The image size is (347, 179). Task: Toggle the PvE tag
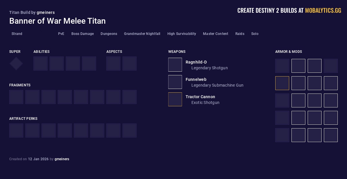tap(61, 34)
